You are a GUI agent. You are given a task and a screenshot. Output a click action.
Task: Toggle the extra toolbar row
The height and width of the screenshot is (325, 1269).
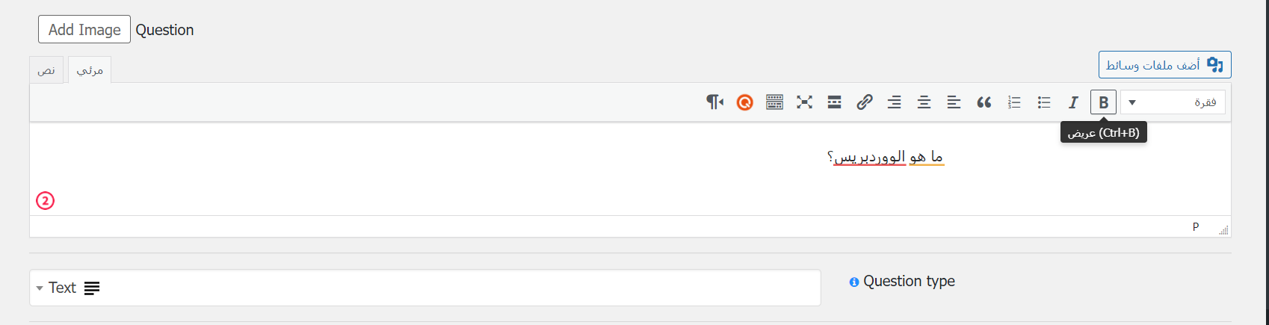775,102
